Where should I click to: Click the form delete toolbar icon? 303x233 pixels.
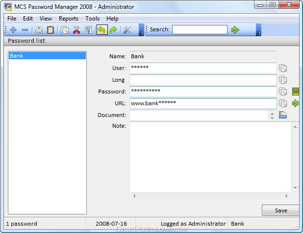pos(88,30)
